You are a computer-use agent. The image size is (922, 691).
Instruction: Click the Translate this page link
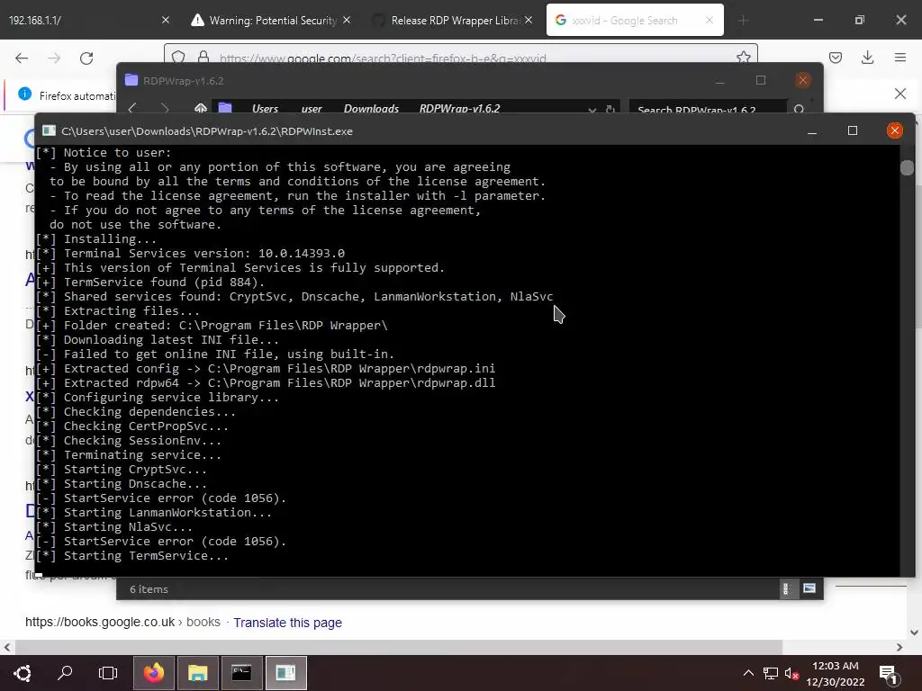click(287, 623)
